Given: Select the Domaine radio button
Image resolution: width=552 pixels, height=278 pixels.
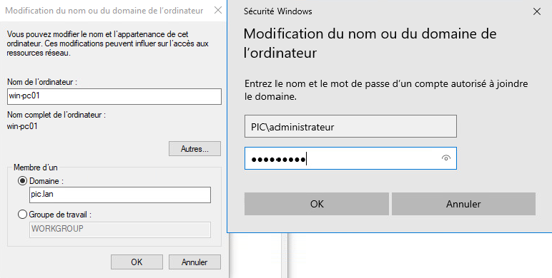Looking at the screenshot, I should click(x=23, y=181).
